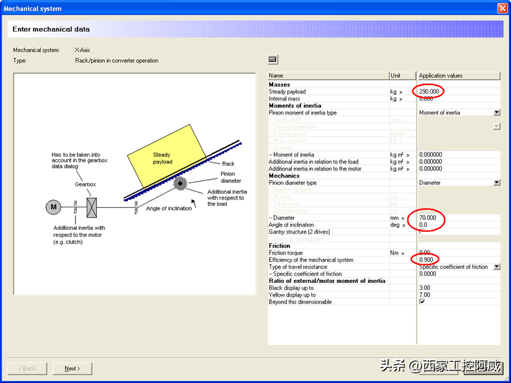Open the Type of travel resistance dropdown

click(x=496, y=267)
